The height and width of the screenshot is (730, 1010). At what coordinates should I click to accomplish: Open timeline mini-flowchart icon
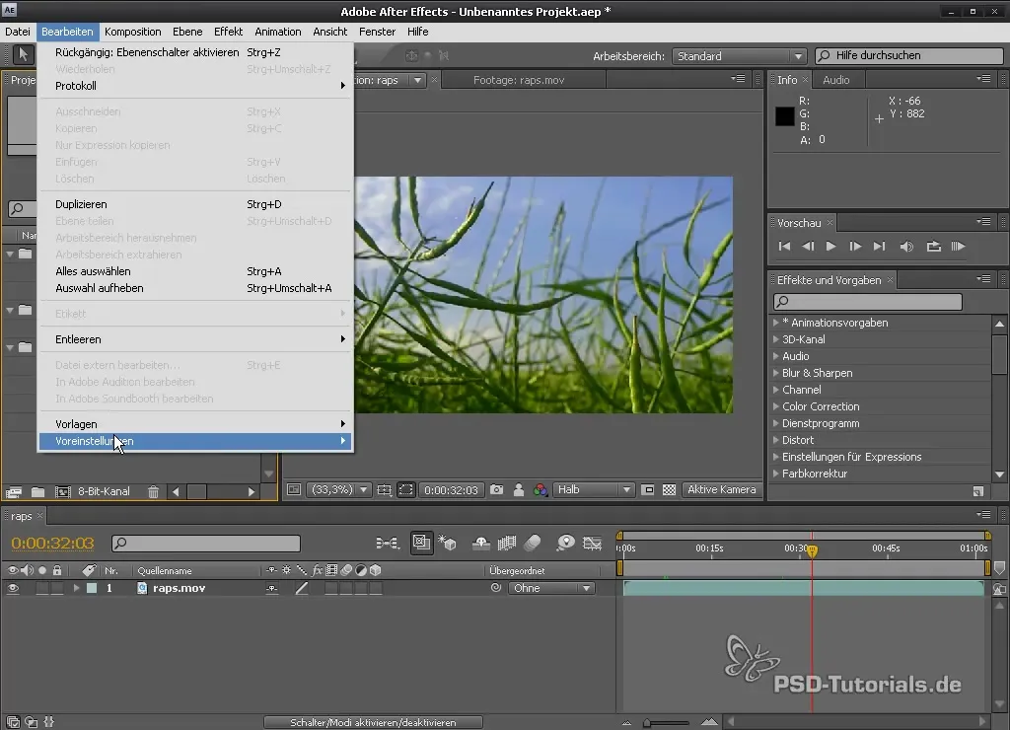click(x=387, y=544)
